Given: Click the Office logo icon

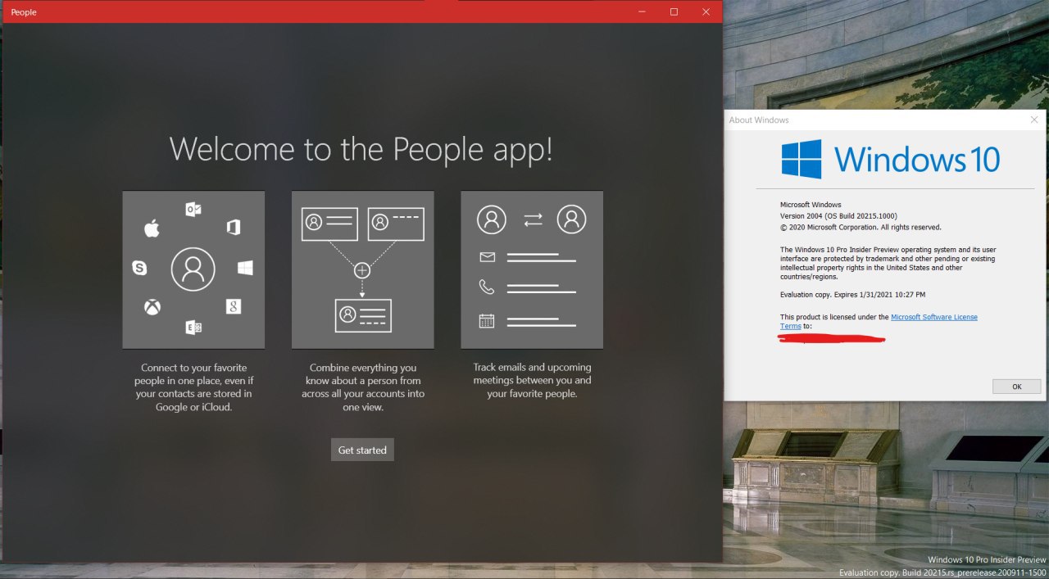Looking at the screenshot, I should (234, 228).
